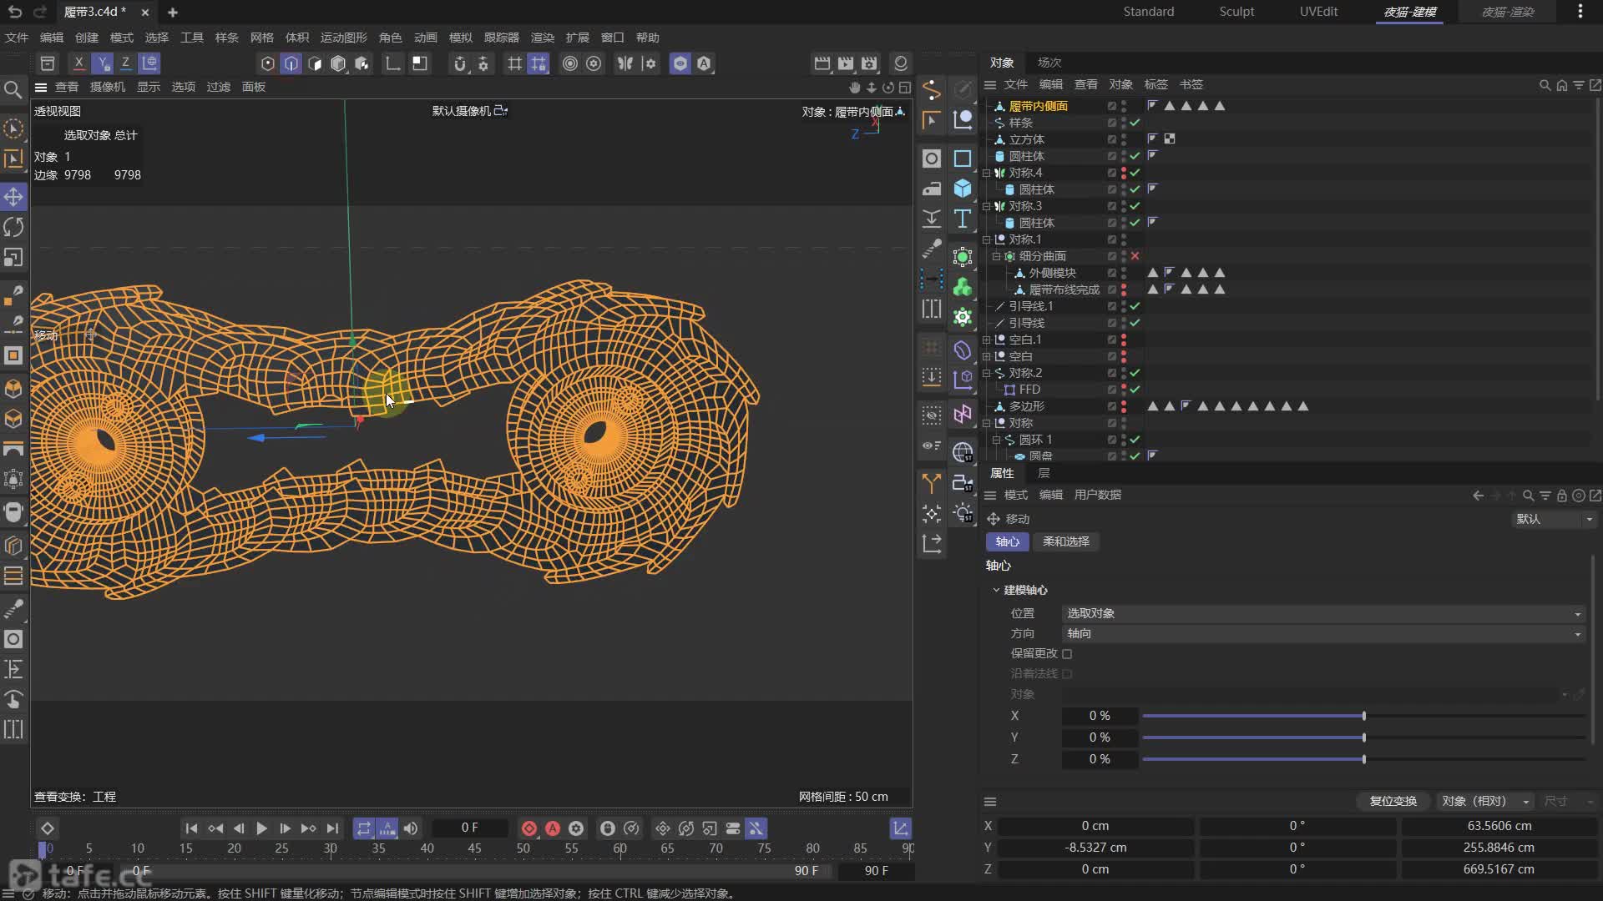Click the 柔和选择 tab button
The image size is (1603, 901).
click(1066, 541)
